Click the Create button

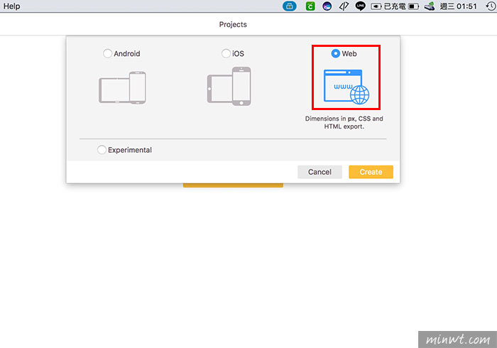[x=371, y=172]
